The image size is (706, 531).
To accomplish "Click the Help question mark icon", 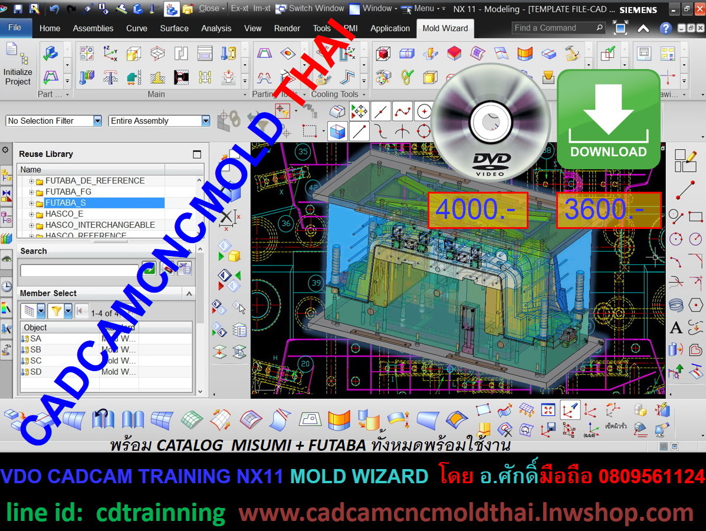I will [x=665, y=28].
